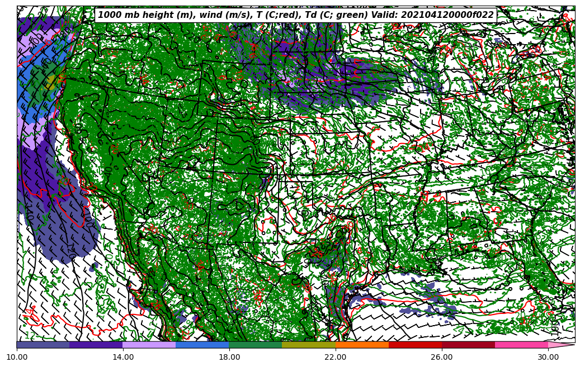Pick the lavender 14–16 colorbar segment

[149, 345]
